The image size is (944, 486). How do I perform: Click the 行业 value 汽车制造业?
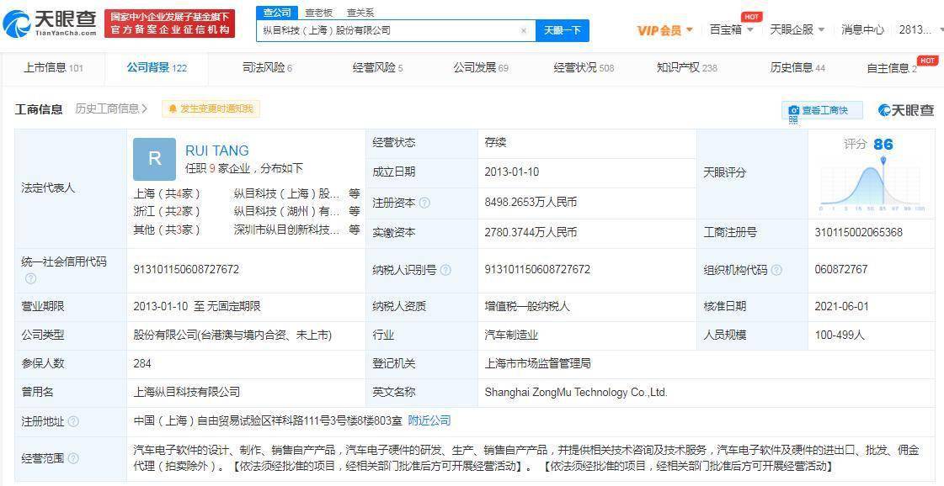[x=511, y=335]
